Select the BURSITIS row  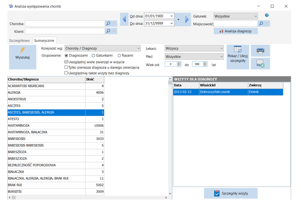pos(56,191)
